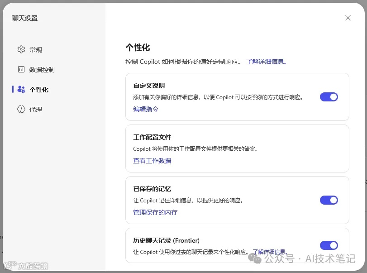Click the 个性化 page heading
367x273 pixels.
pos(138,48)
